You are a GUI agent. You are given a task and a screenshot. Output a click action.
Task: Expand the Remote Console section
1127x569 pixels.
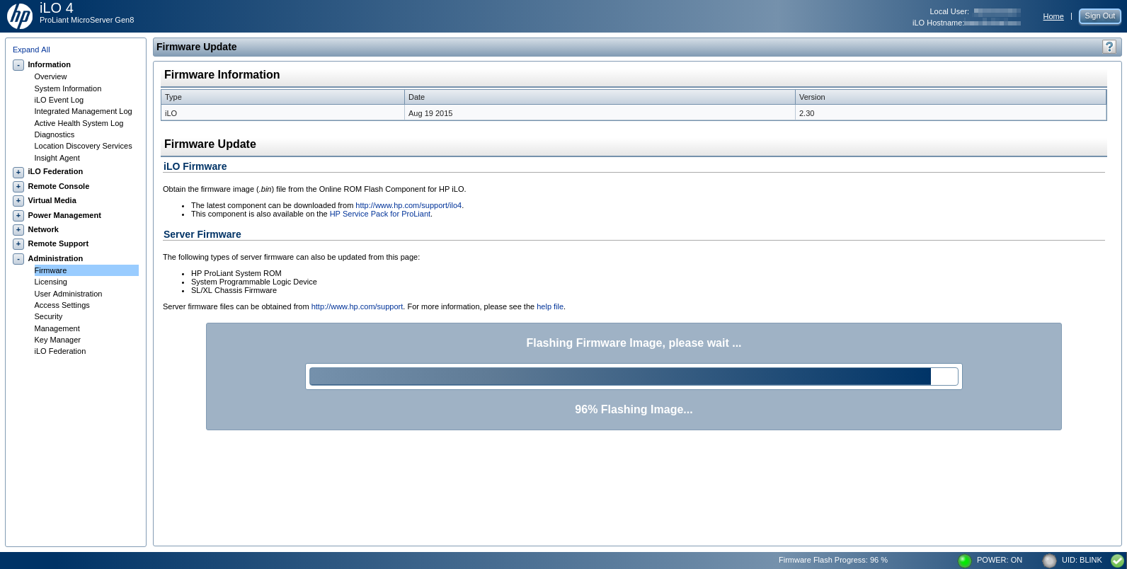click(x=18, y=187)
